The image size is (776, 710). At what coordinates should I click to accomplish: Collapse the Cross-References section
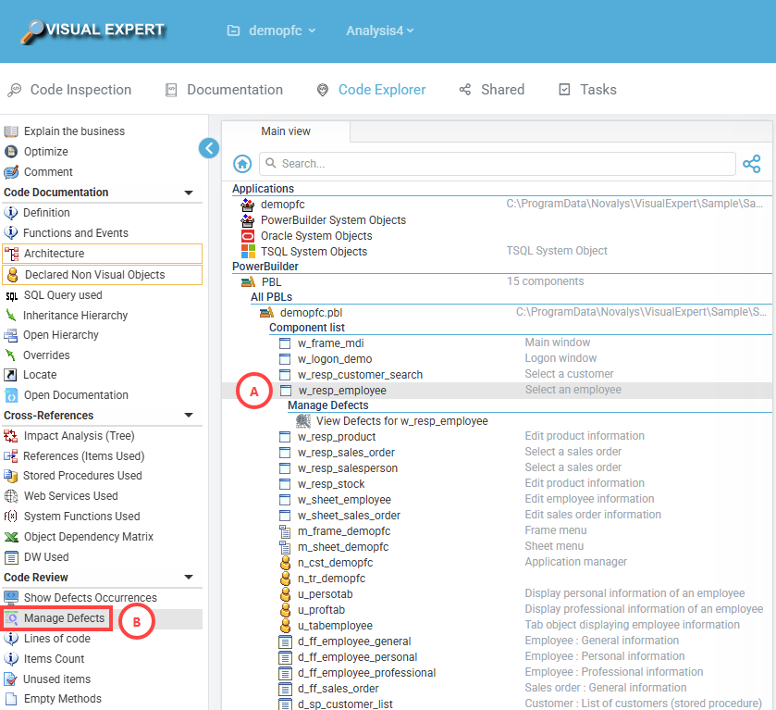click(189, 416)
